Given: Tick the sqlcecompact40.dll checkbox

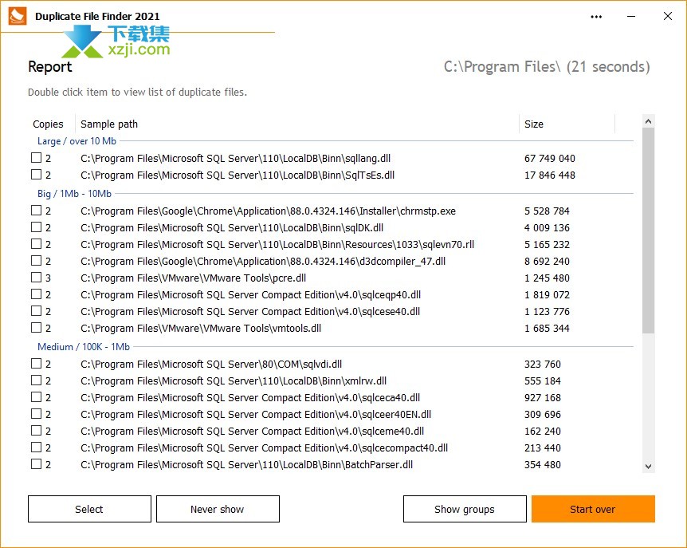Looking at the screenshot, I should (37, 447).
